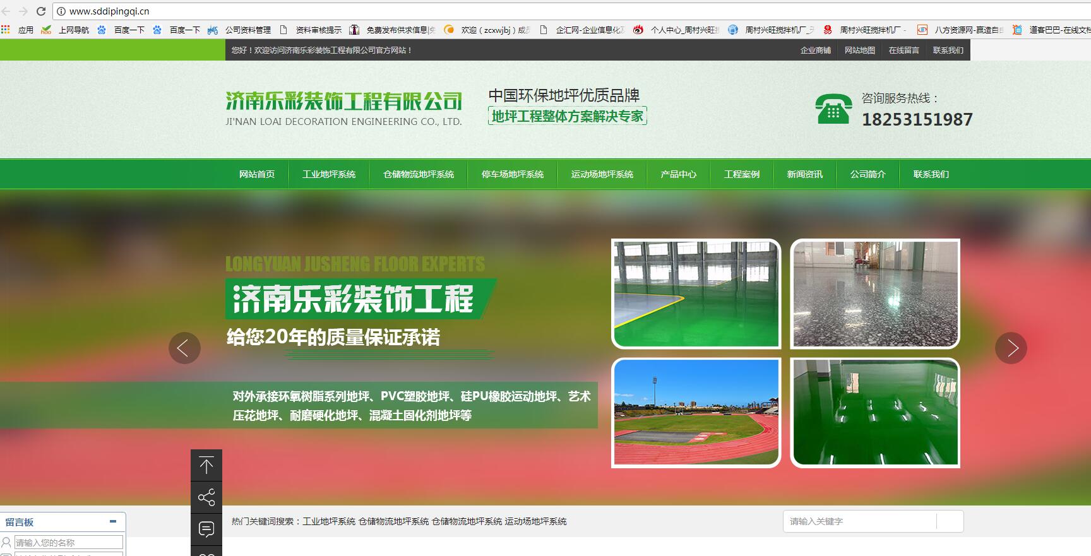Click the browser reload page icon
The image size is (1091, 556).
point(41,11)
